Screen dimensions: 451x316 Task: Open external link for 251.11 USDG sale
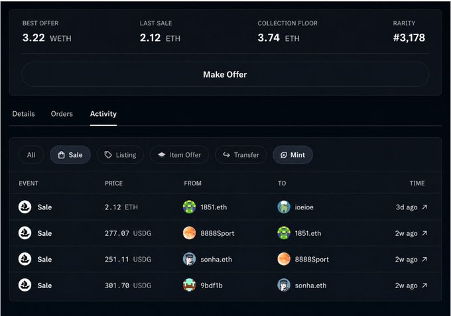(x=424, y=259)
